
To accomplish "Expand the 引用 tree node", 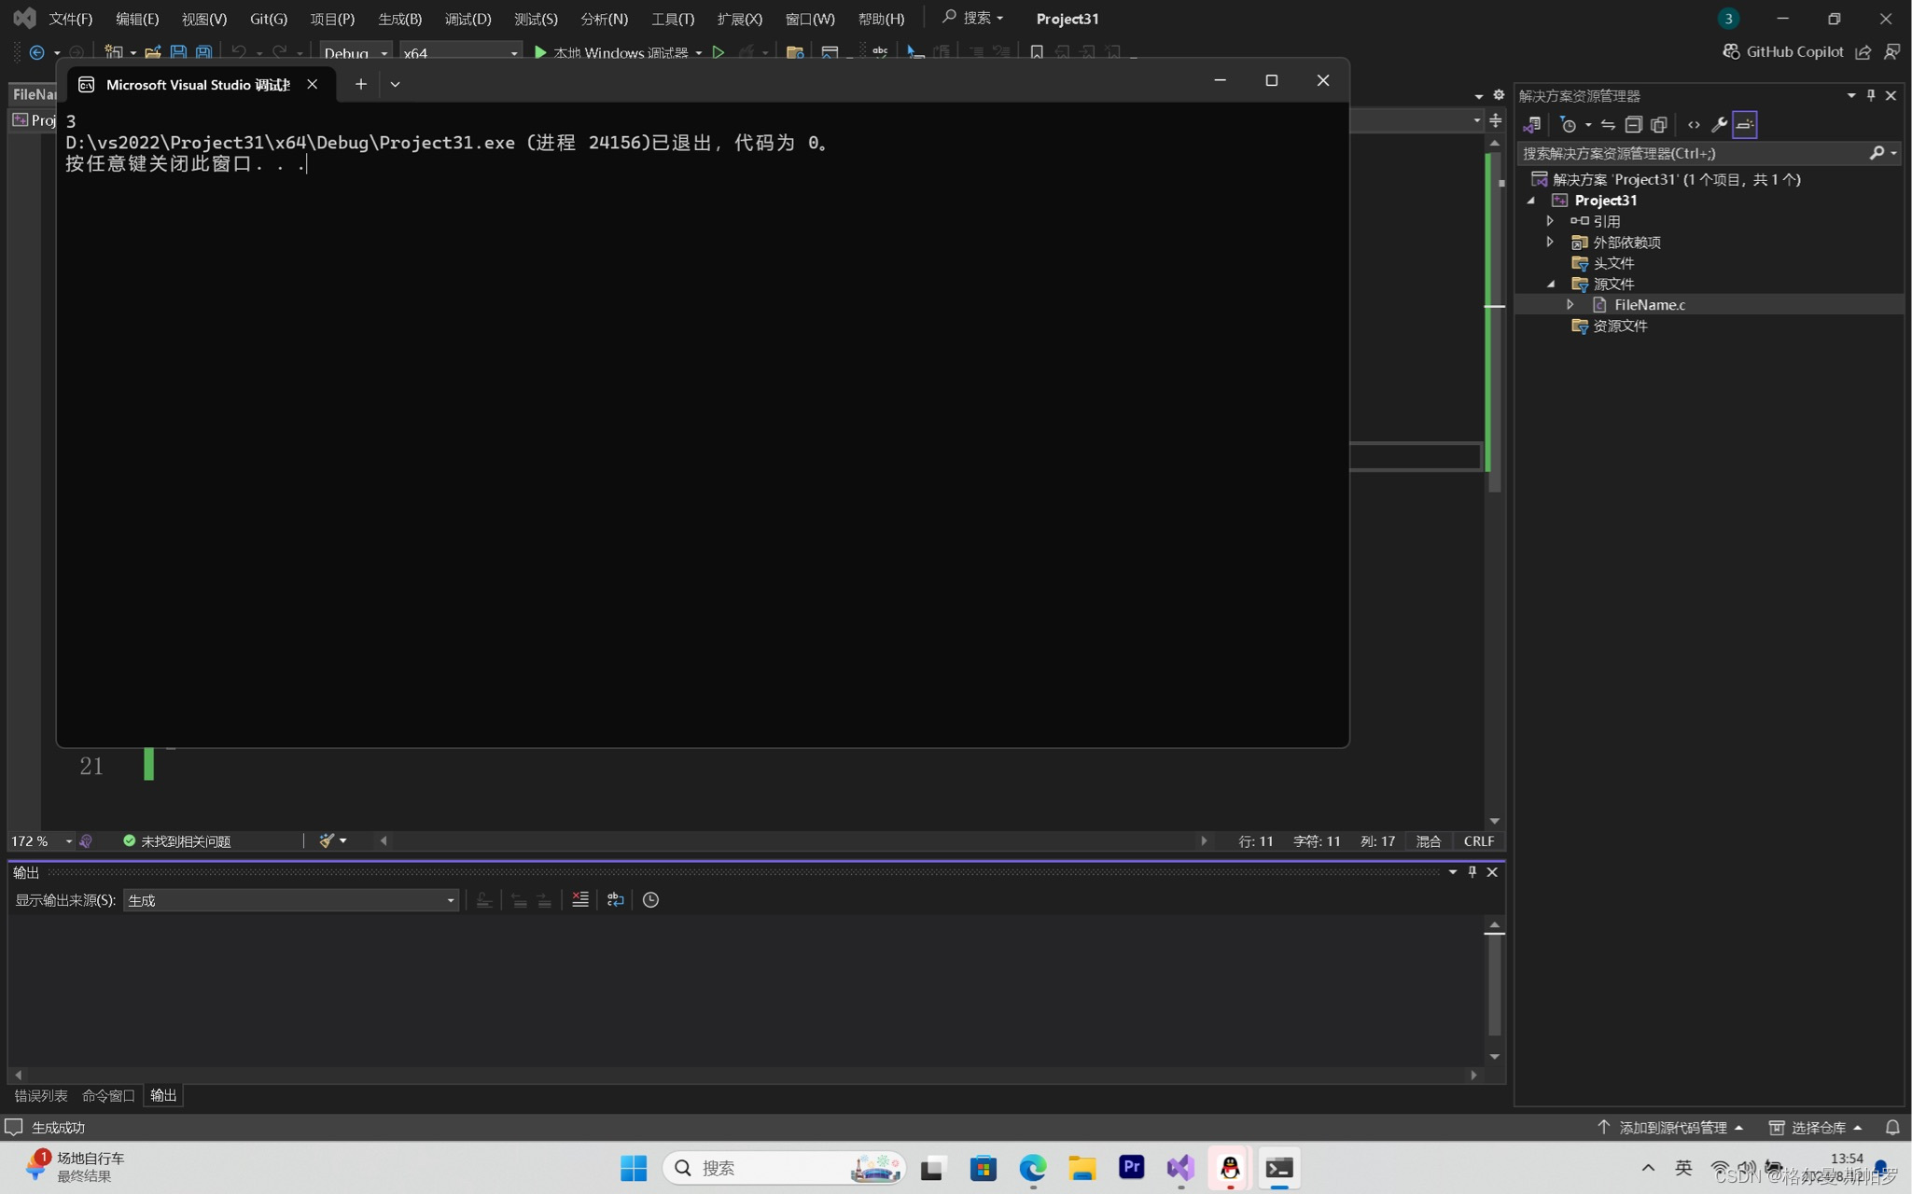I will point(1551,221).
